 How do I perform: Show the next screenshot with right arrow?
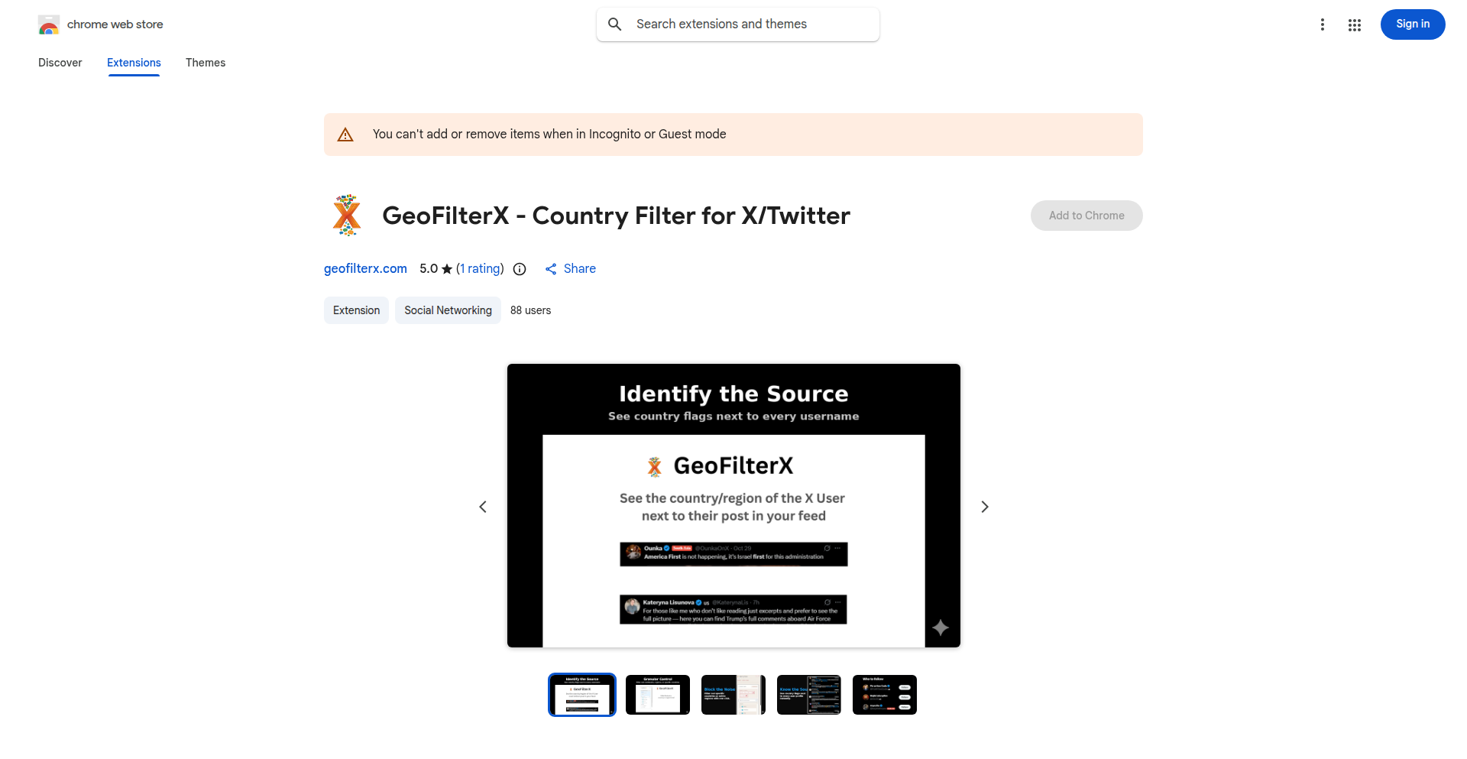tap(985, 507)
